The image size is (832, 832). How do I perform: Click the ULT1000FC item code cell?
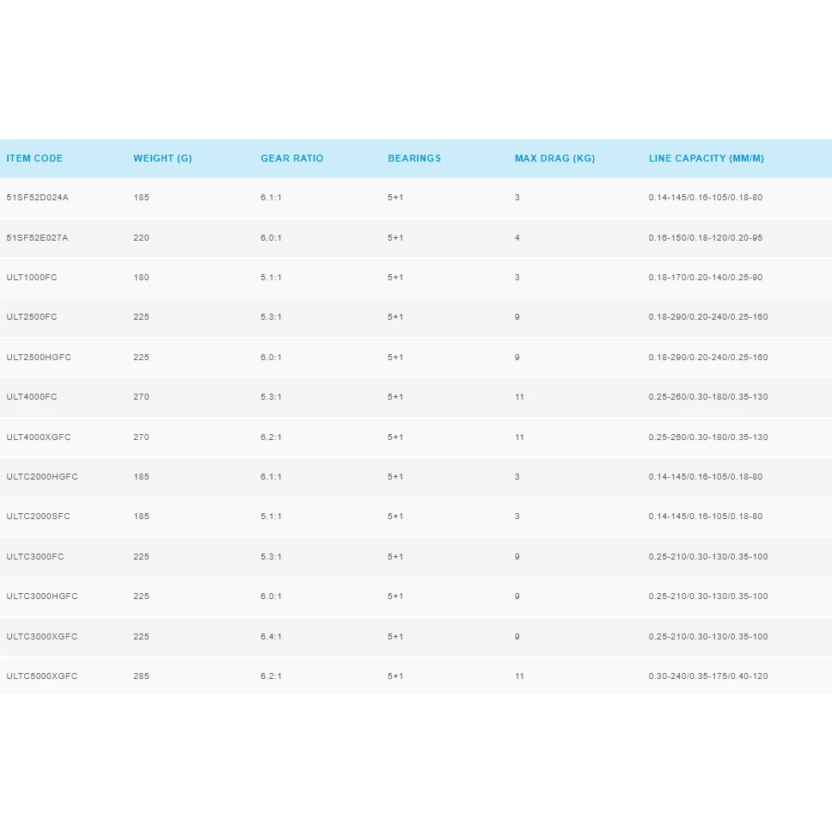click(32, 278)
